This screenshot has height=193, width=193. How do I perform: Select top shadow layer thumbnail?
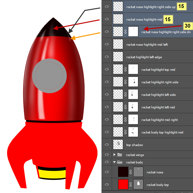[x=118, y=145]
